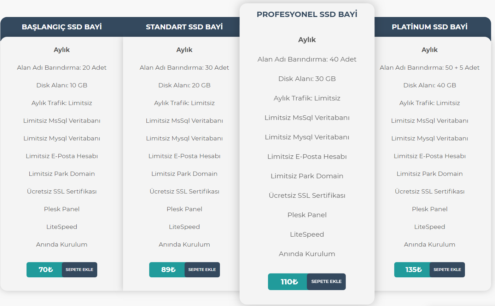Screen dimensions: 495x306
Task: Click "Alan Adı Barındırma: 50 + 5 Adet" text
Action: pos(430,68)
